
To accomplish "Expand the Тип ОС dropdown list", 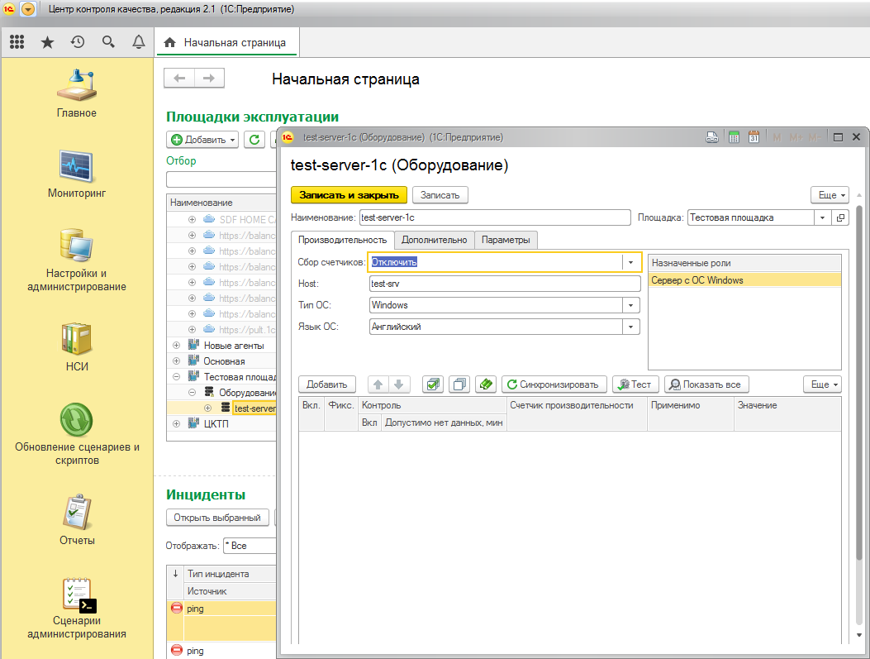I will [631, 305].
